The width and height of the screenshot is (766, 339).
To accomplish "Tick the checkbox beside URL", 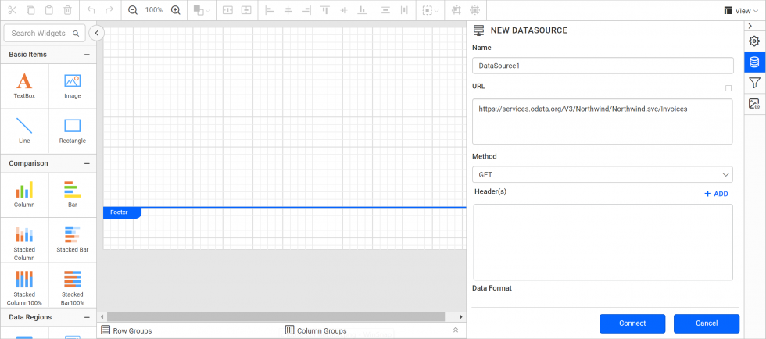I will 728,88.
